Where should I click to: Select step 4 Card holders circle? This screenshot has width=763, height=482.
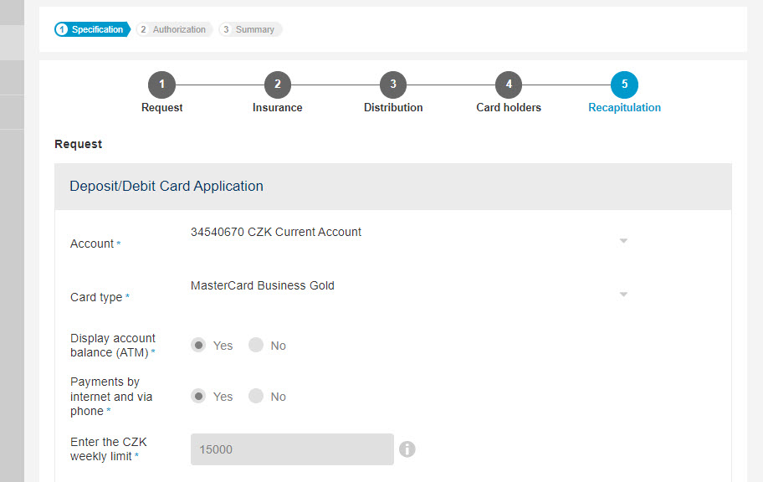coord(509,85)
